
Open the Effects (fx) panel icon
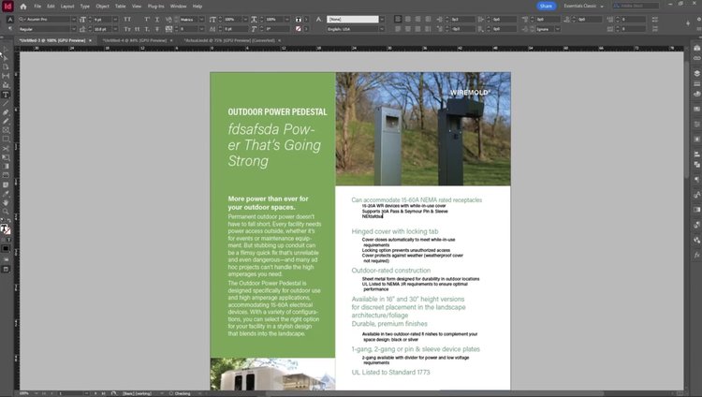coord(696,255)
